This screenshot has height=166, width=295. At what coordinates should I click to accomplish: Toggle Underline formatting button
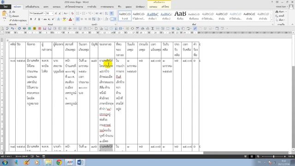[39, 19]
